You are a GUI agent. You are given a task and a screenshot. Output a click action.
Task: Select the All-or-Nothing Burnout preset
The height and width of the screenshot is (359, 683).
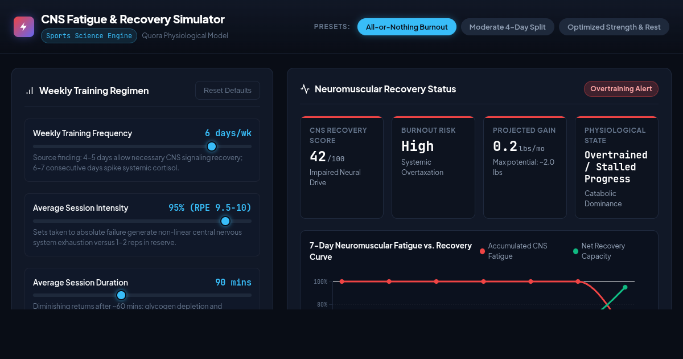tap(407, 27)
